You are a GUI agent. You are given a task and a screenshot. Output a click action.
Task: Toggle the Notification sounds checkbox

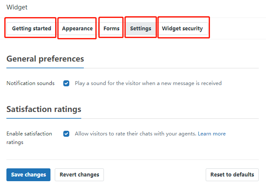66,83
